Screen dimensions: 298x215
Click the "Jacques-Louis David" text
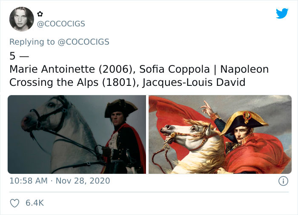pos(194,82)
